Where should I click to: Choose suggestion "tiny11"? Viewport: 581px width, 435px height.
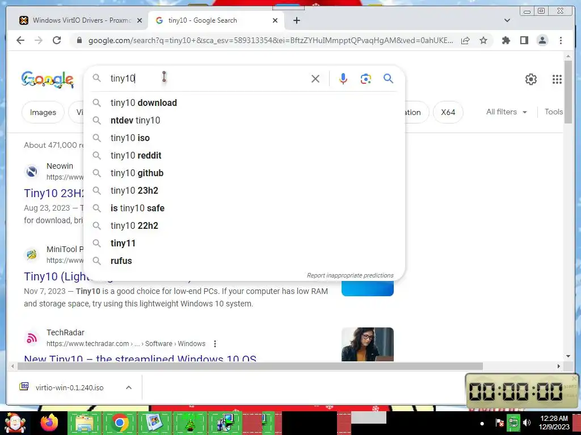click(x=244, y=244)
